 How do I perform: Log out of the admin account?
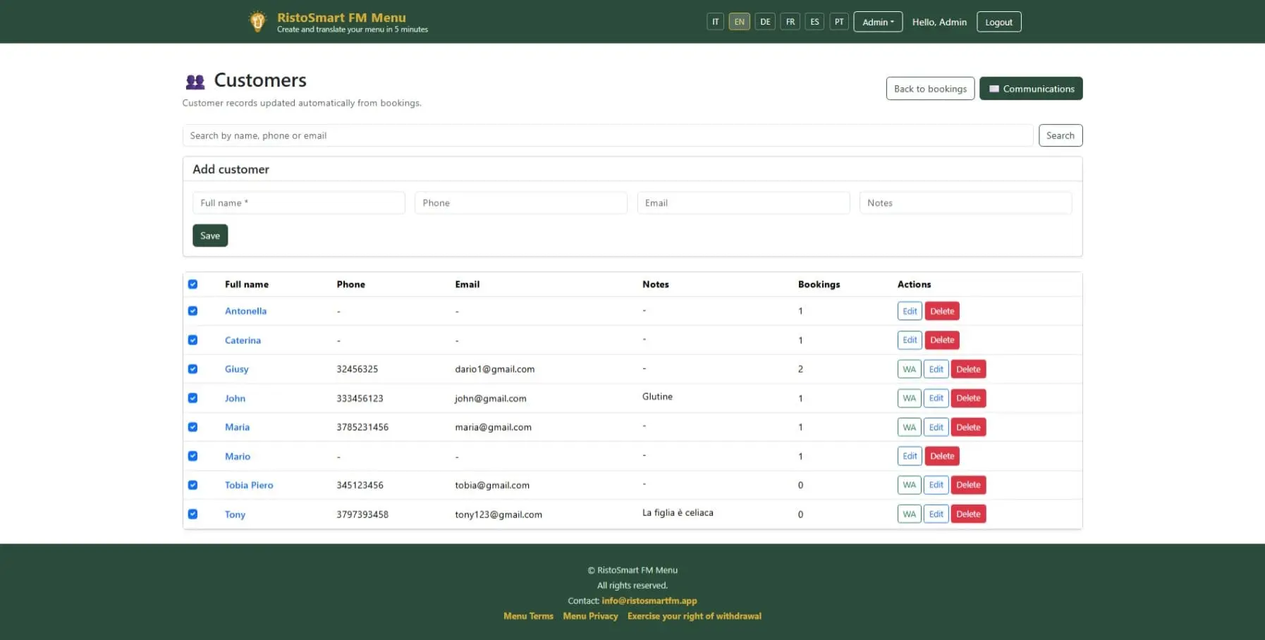[x=998, y=22]
